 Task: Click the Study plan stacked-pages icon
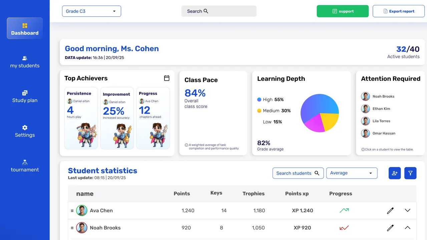pos(25,93)
